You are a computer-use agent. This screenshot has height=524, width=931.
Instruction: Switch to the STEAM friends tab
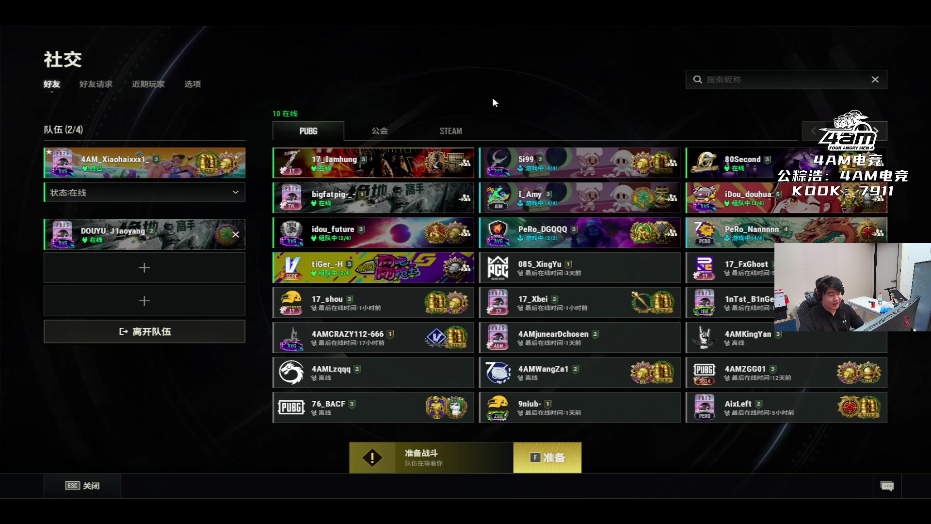click(x=450, y=131)
